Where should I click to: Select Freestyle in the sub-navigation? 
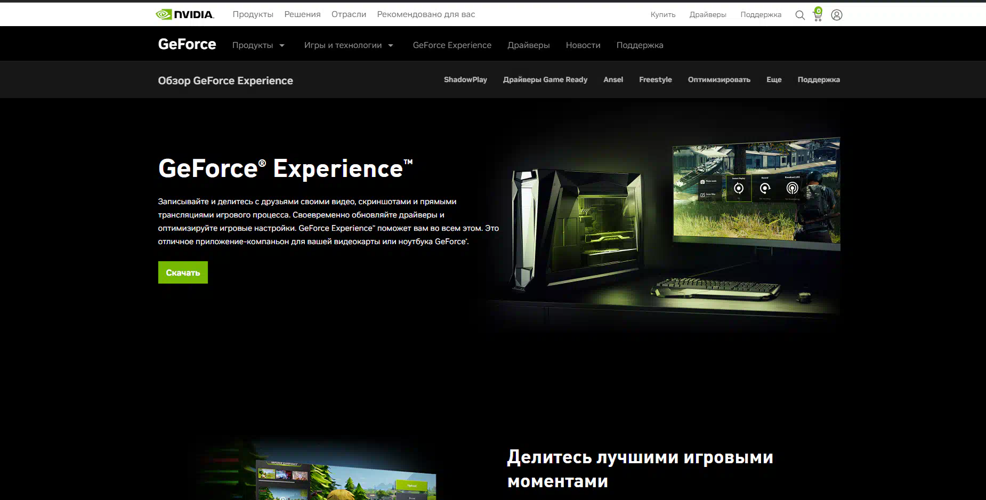tap(655, 79)
